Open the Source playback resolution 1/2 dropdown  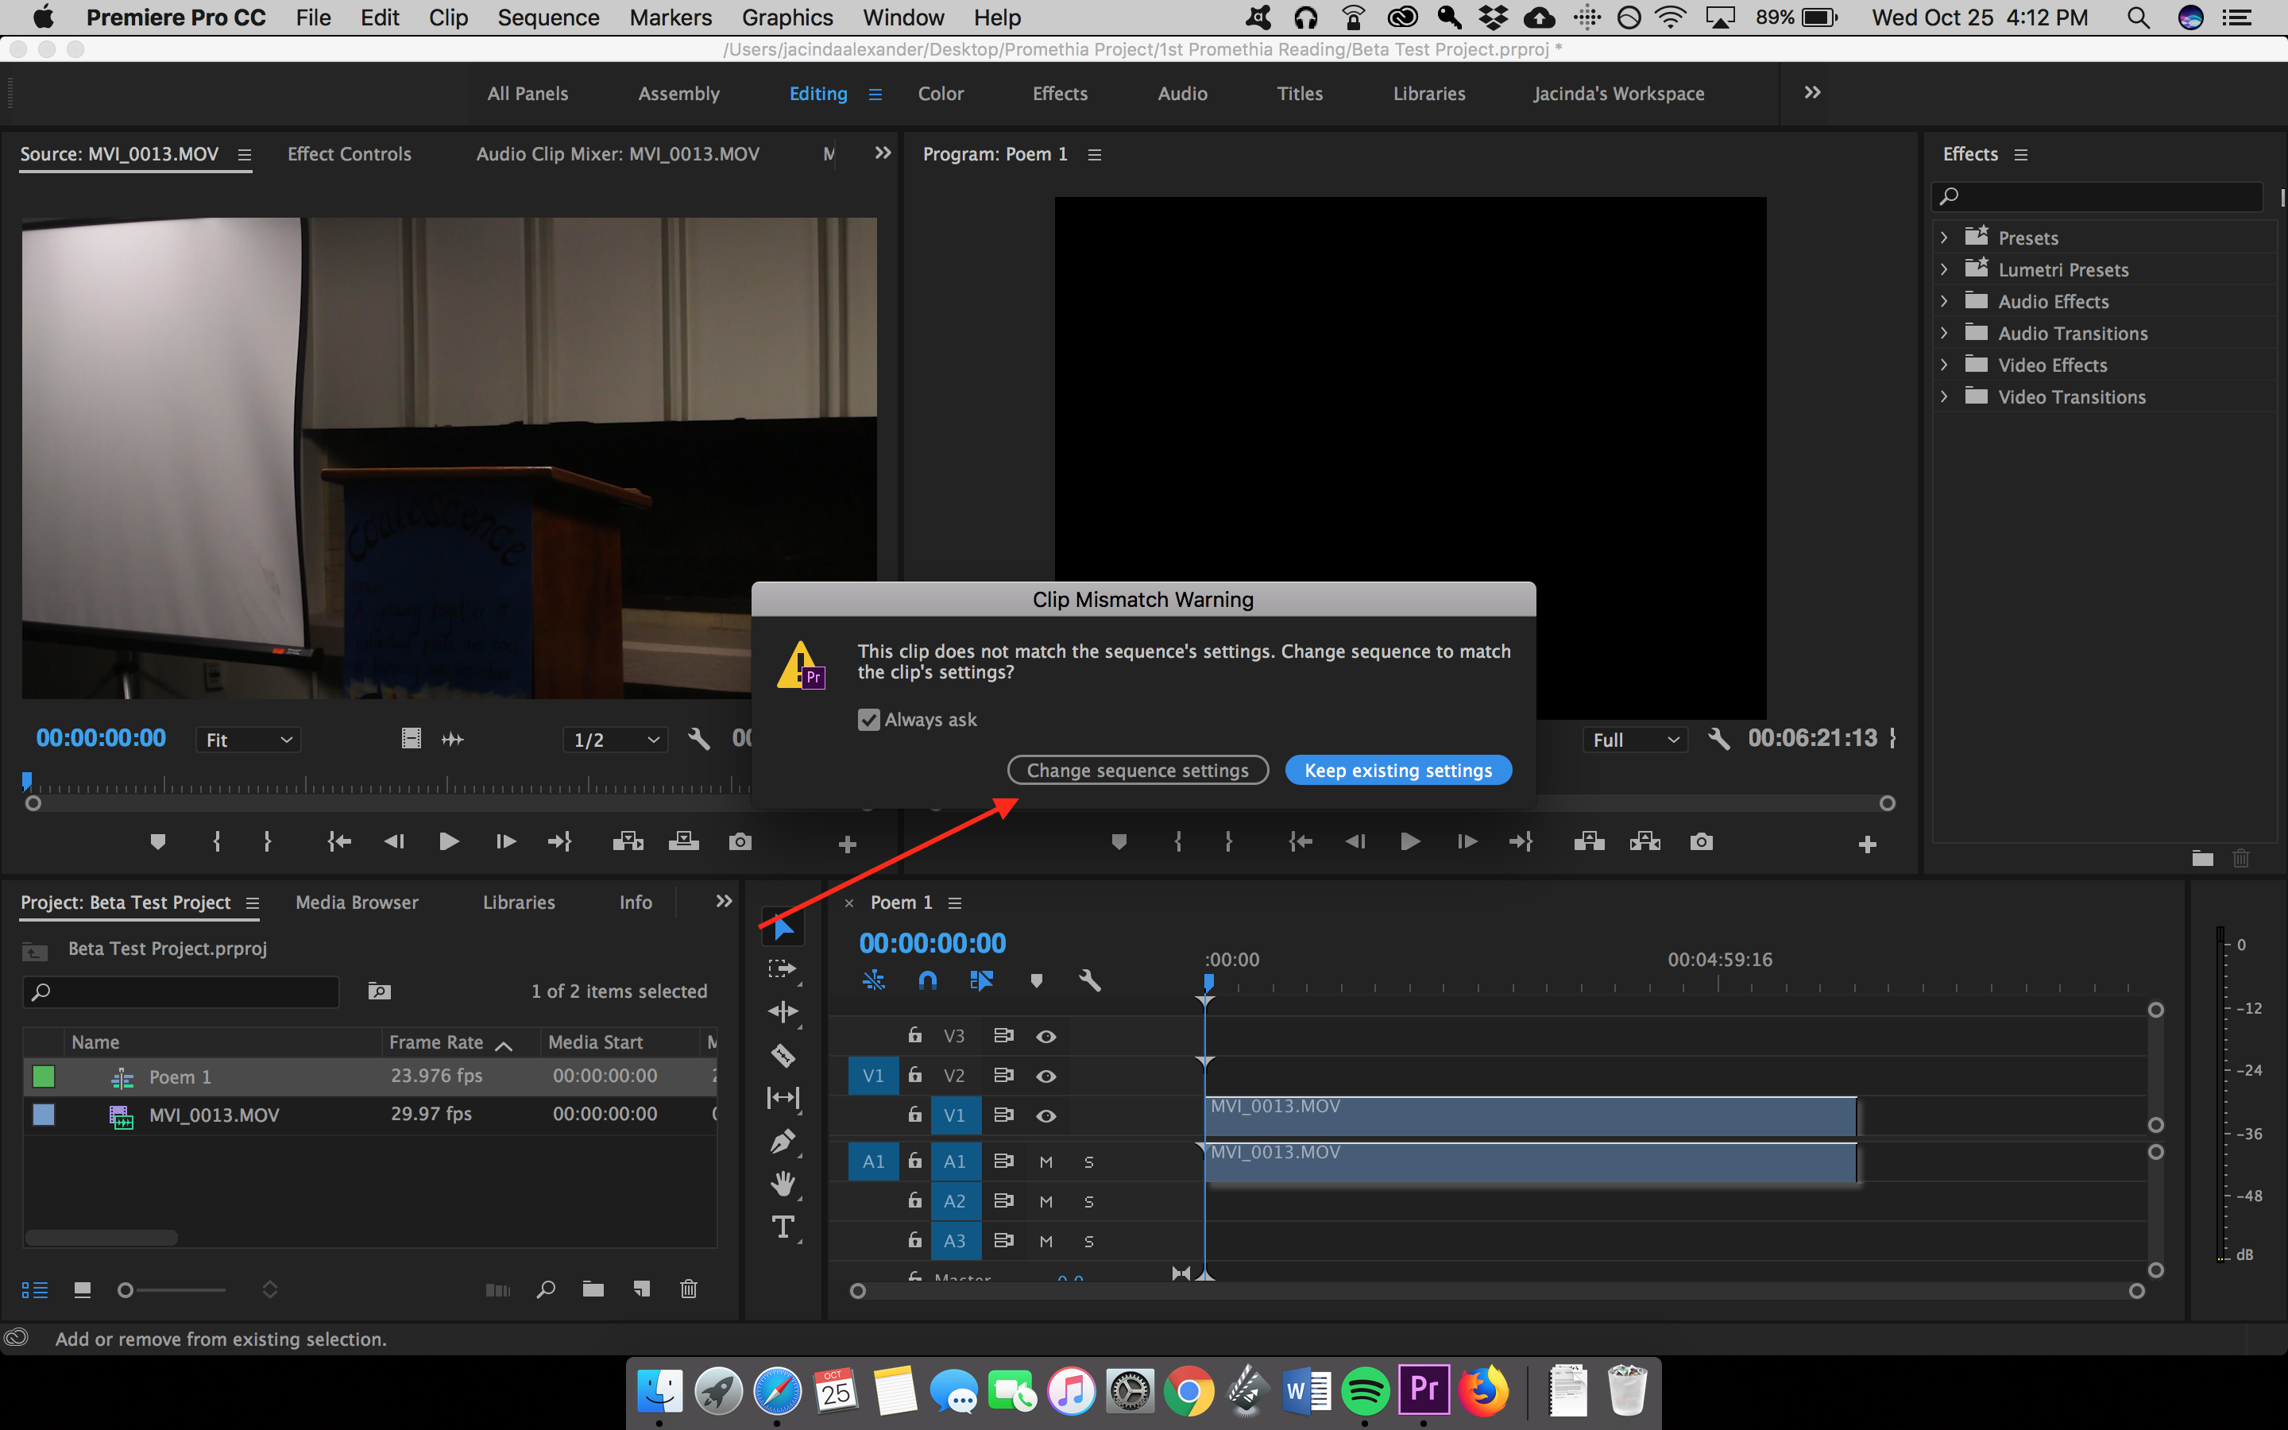(616, 740)
